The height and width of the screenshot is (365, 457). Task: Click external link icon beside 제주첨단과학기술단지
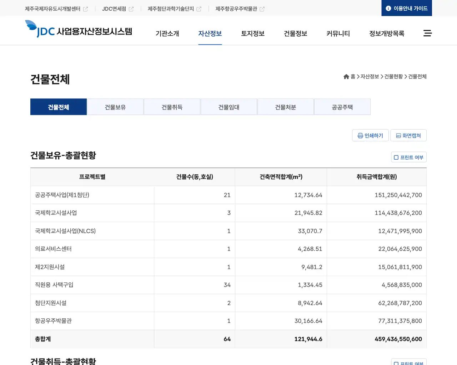click(199, 9)
